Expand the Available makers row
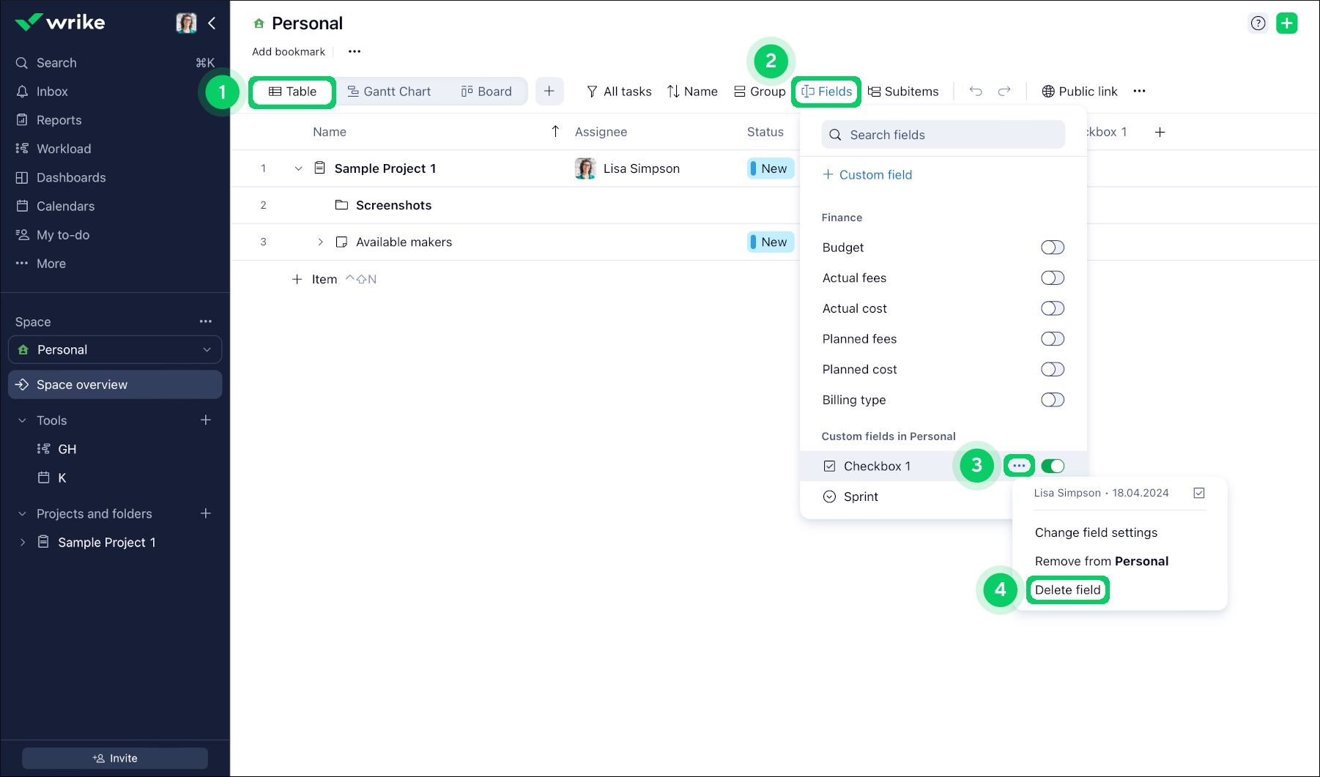 coord(320,242)
